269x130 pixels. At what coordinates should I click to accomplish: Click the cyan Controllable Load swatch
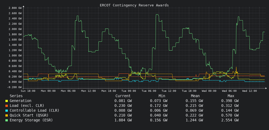[x=6, y=111]
